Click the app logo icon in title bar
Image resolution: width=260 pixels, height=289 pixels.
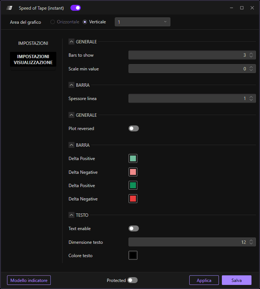pyautogui.click(x=9, y=8)
